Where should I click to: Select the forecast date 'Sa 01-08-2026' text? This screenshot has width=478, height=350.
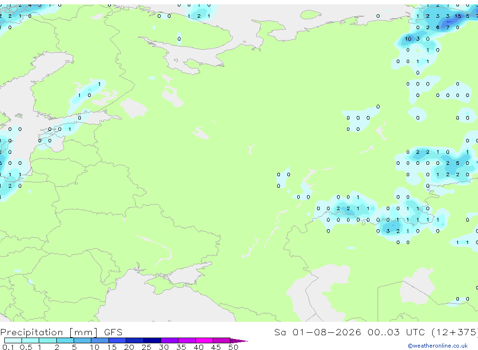317,332
